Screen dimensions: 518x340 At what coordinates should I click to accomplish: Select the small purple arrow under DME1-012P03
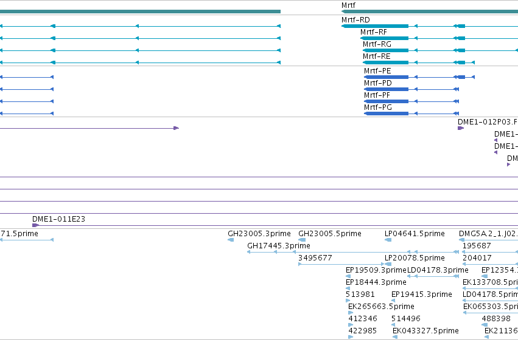tap(461, 128)
